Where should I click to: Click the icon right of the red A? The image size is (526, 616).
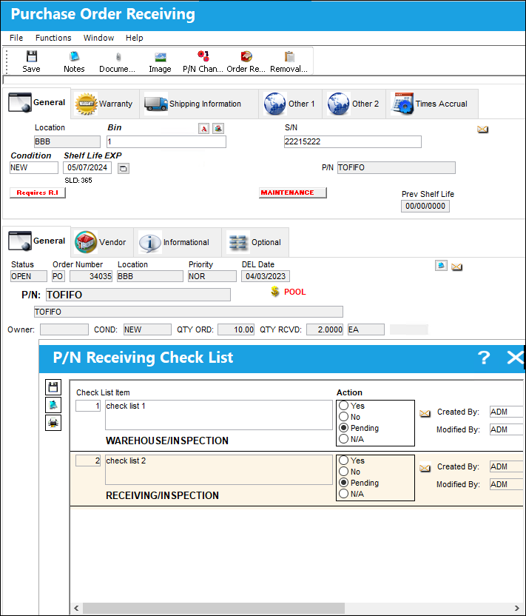[x=218, y=129]
